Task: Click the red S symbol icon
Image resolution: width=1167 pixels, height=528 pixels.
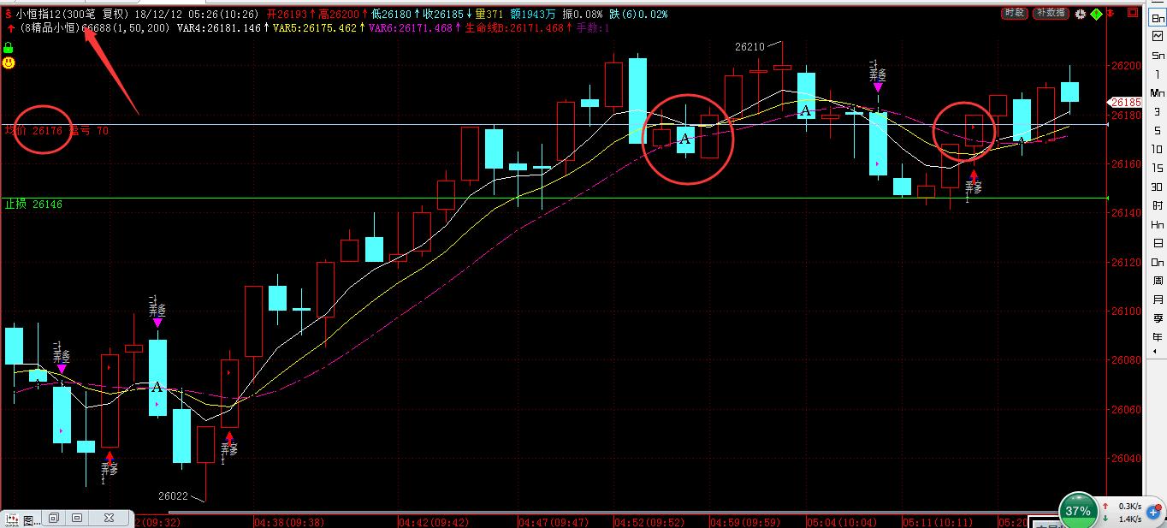Action: [x=9, y=15]
